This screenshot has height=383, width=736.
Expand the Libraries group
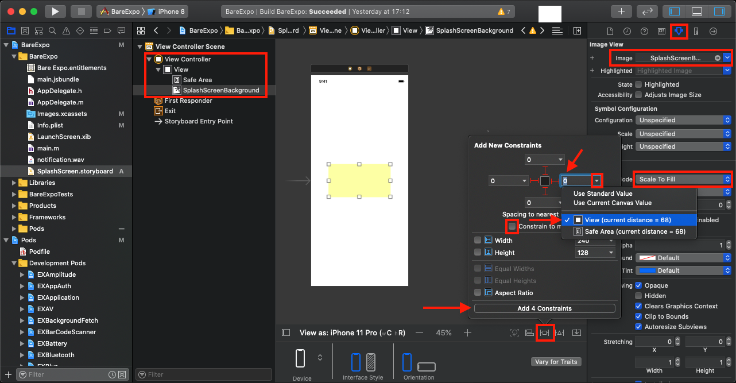14,183
